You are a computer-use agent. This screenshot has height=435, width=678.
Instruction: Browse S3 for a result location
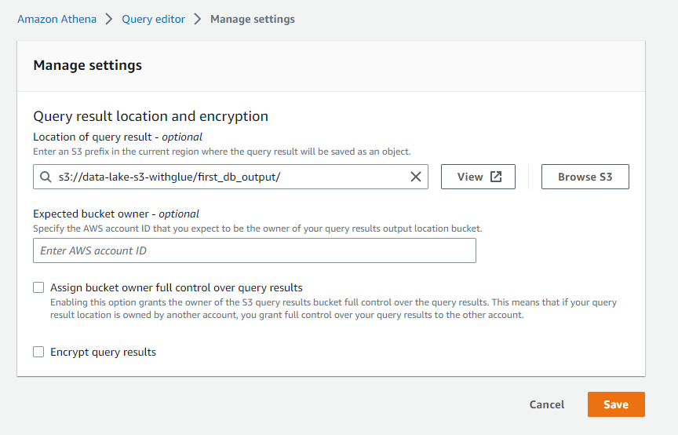[585, 177]
